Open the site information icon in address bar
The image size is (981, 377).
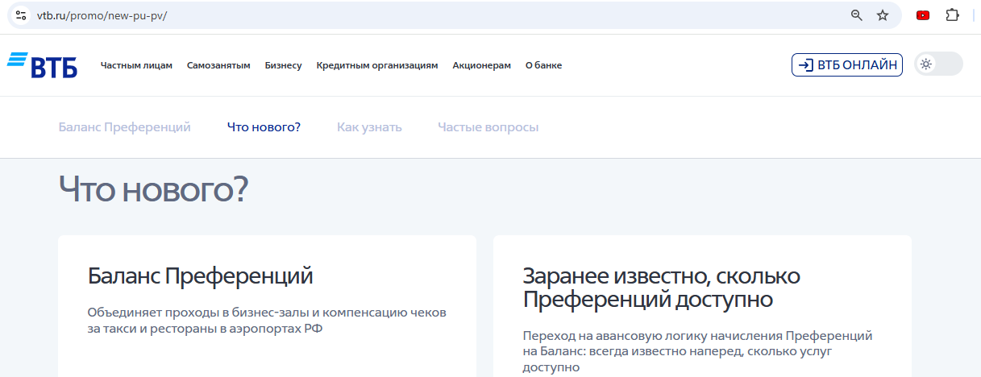21,15
